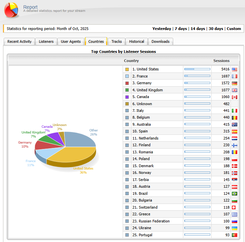Click the Switzerland flag icon
The width and height of the screenshot is (245, 242).
pyautogui.click(x=235, y=207)
